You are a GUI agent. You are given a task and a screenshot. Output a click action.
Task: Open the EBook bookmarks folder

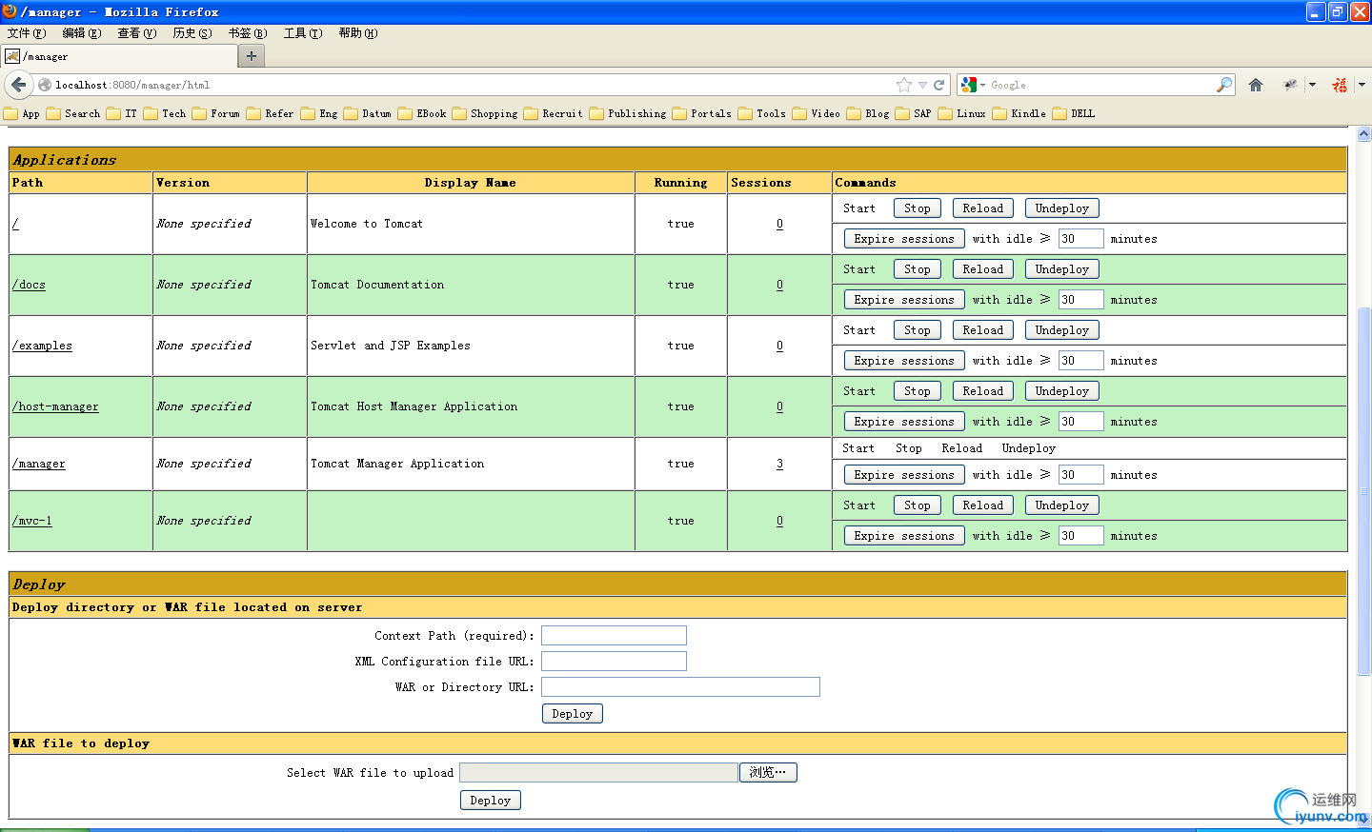pyautogui.click(x=422, y=113)
